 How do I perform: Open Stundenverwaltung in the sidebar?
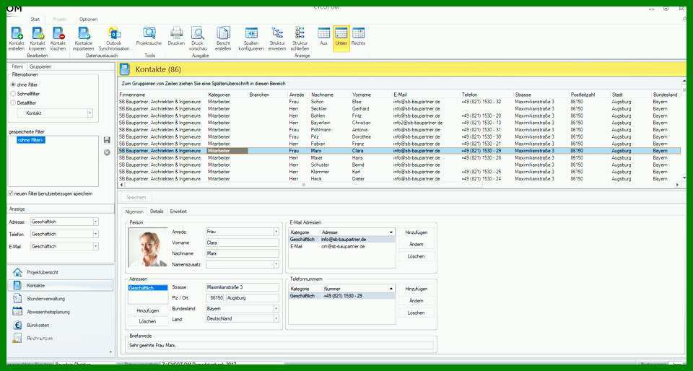[61, 299]
